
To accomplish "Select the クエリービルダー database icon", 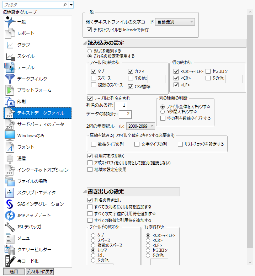I will coord(10,250).
